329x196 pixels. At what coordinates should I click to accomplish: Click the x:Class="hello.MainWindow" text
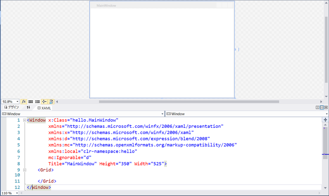83,120
